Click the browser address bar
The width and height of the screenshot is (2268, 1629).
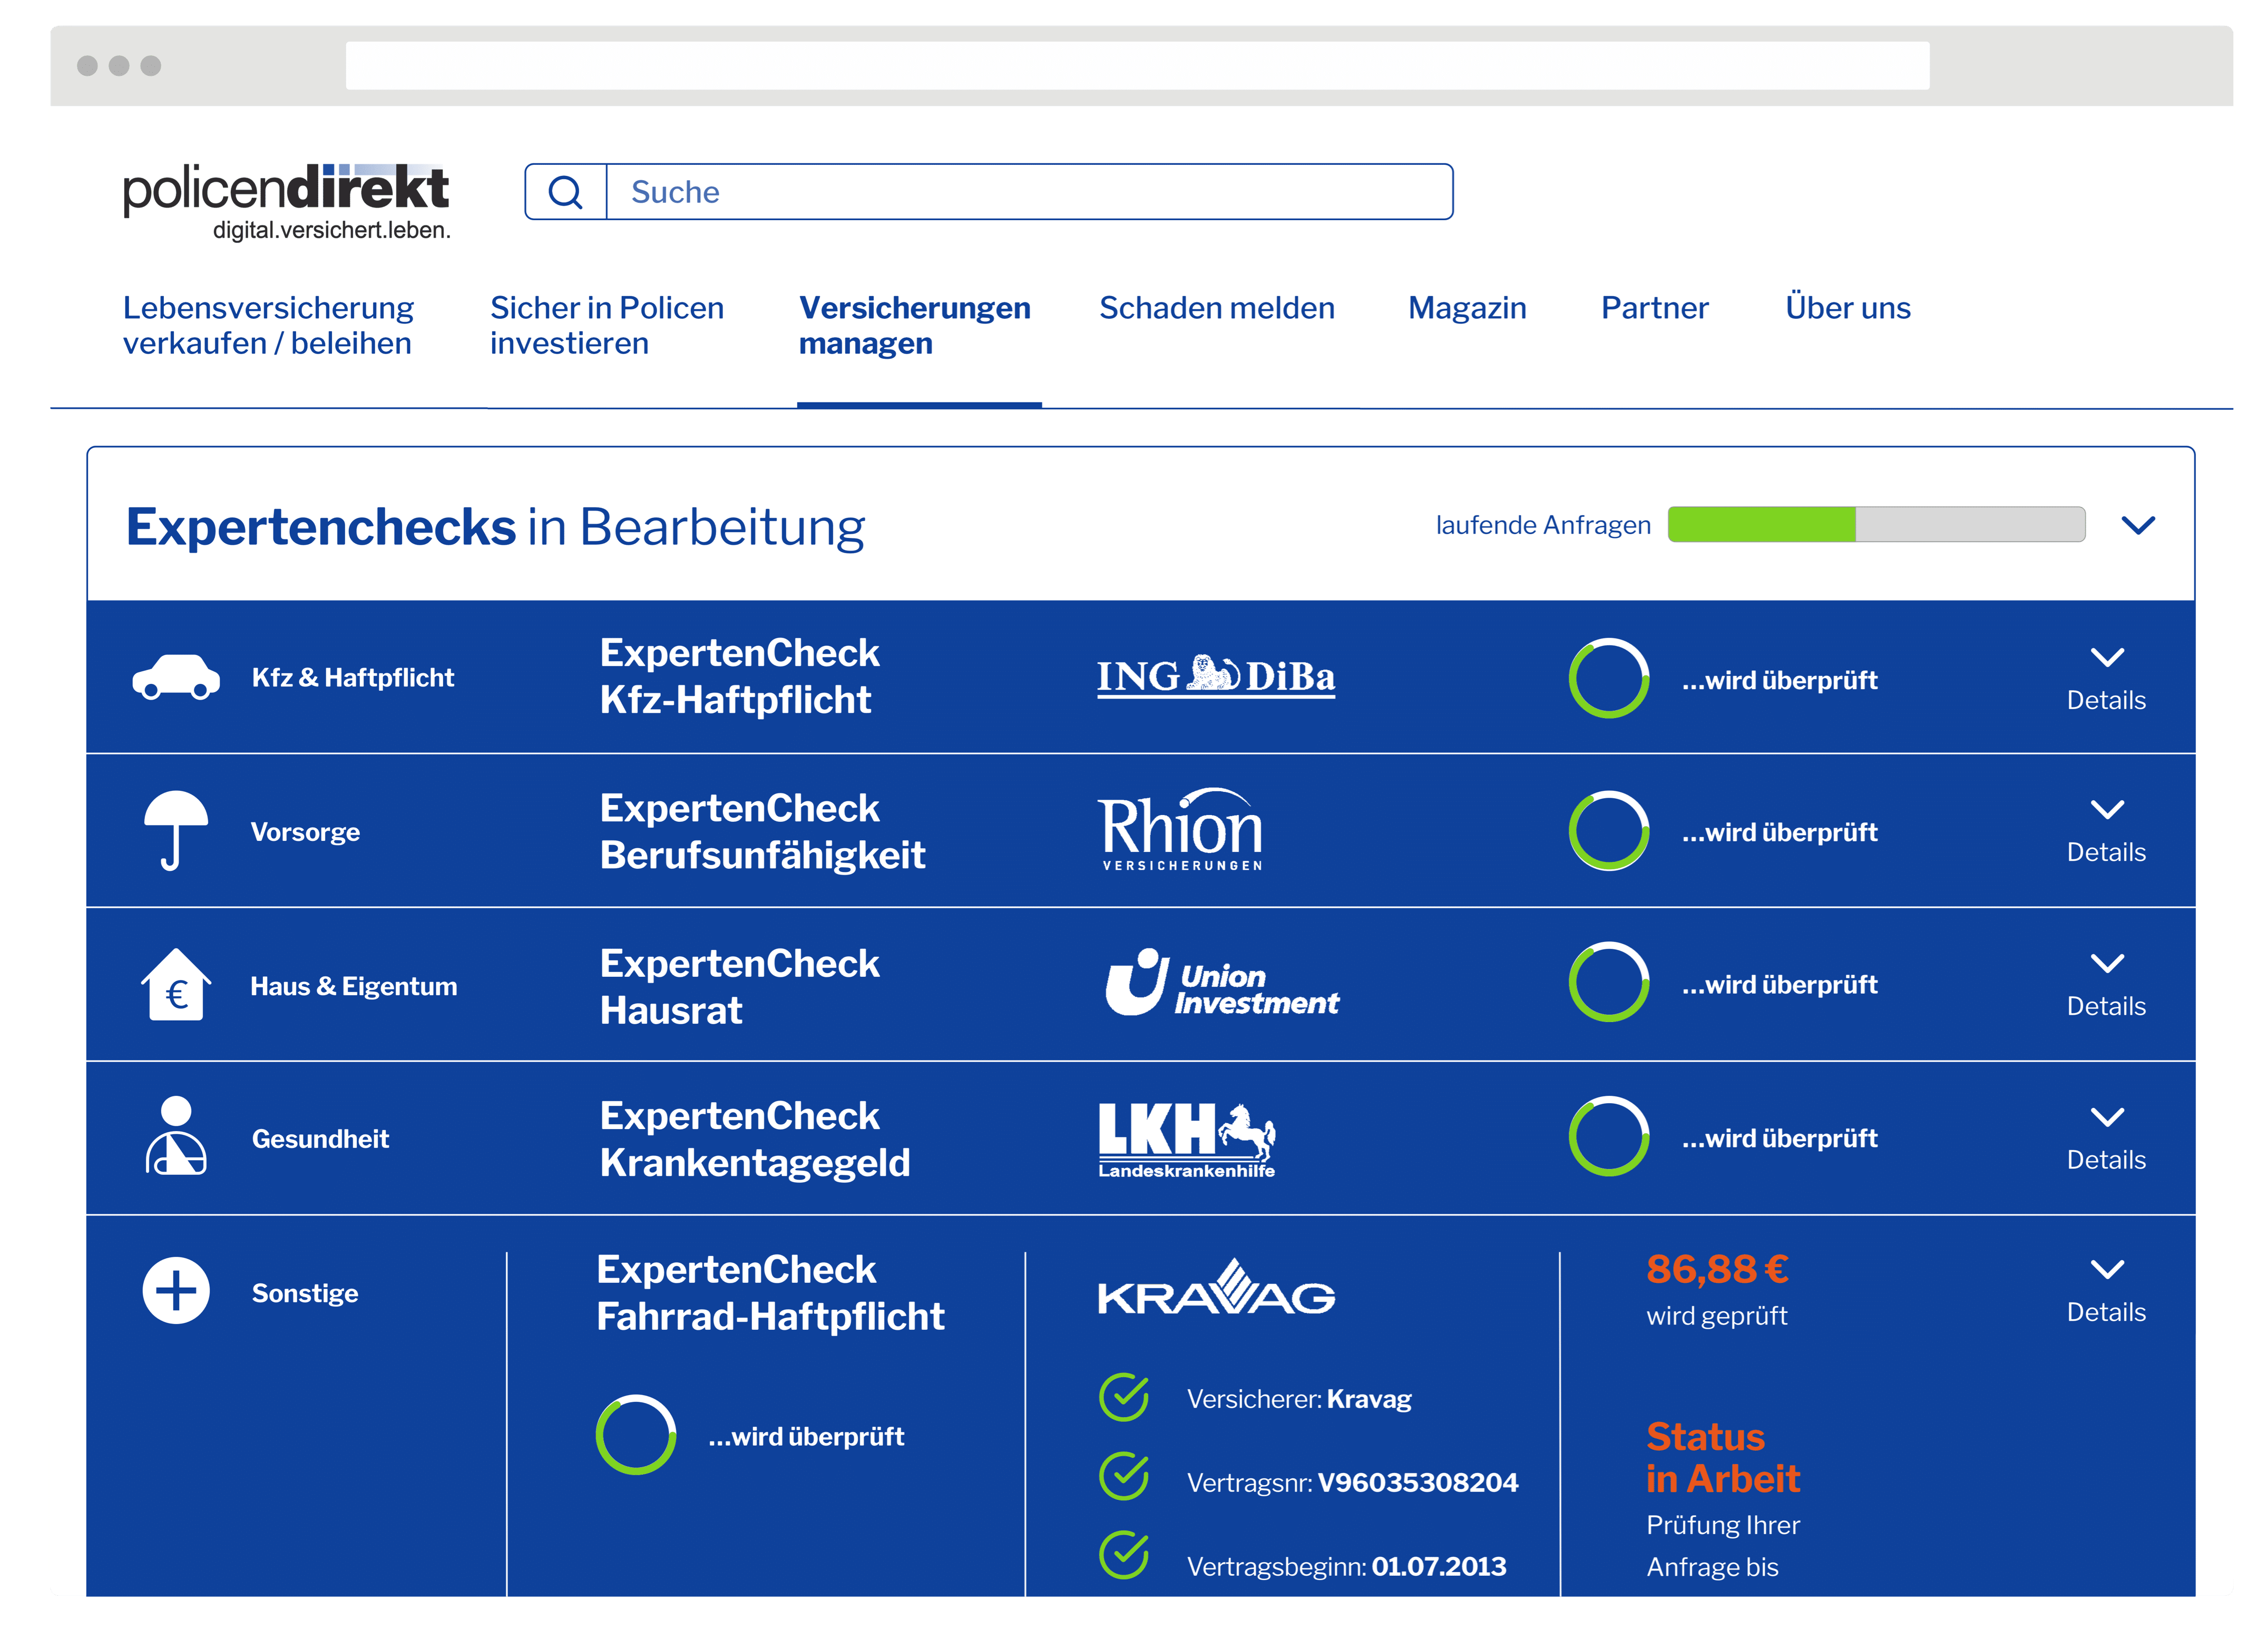point(1137,65)
